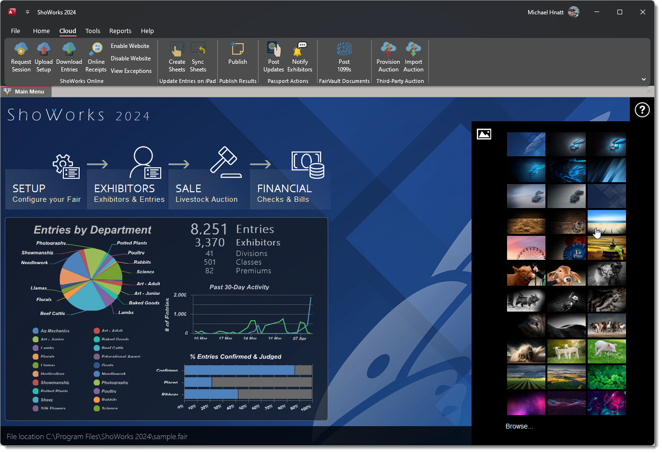Toggle the background image picker icon

point(484,134)
